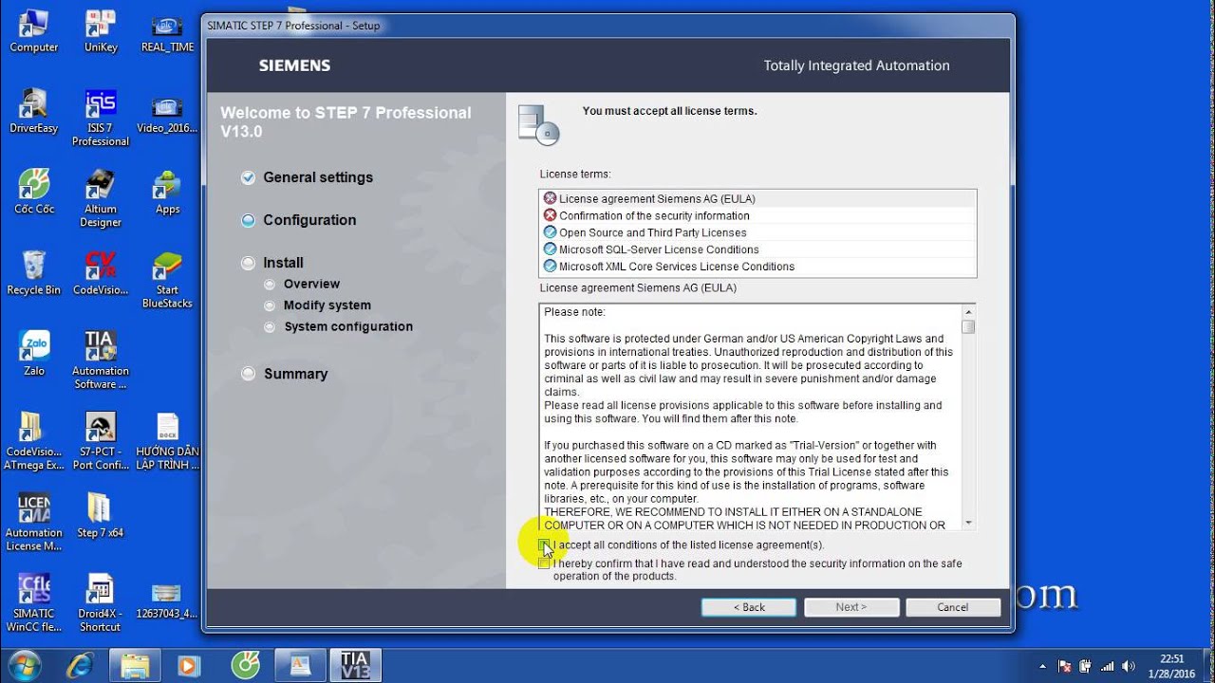Open the Cốc Cốc browser desktop icon
This screenshot has width=1215, height=683.
33,193
